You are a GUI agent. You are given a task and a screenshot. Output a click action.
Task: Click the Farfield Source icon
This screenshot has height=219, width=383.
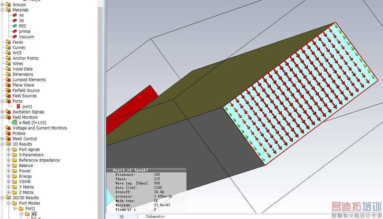coord(8,90)
